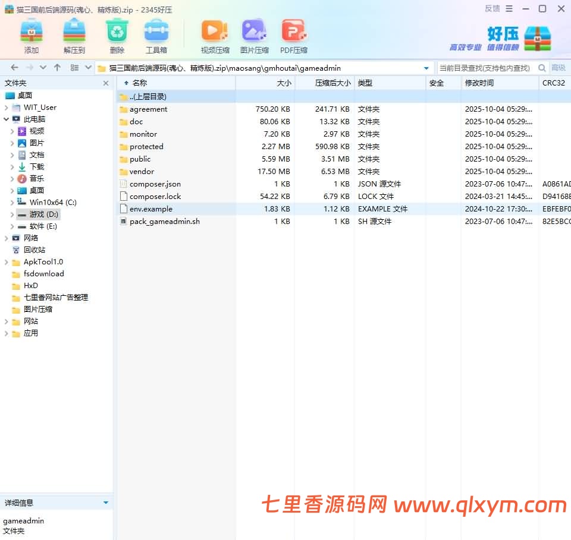
Task: Open the view layout dropdown chevron
Action: pyautogui.click(x=89, y=68)
